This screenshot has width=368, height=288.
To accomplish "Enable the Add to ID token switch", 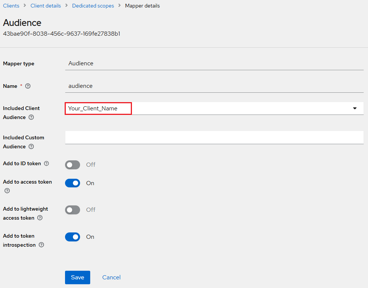I will (73, 165).
